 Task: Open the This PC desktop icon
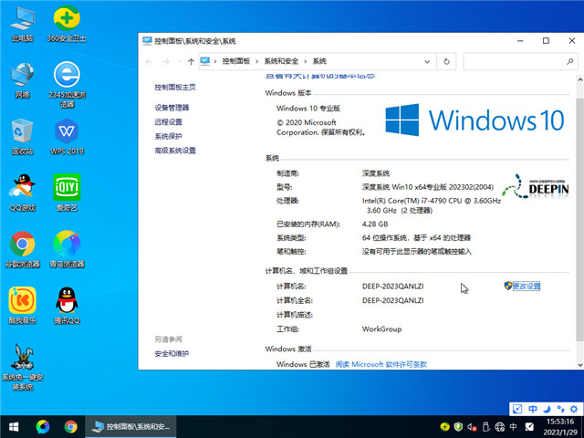click(x=22, y=23)
